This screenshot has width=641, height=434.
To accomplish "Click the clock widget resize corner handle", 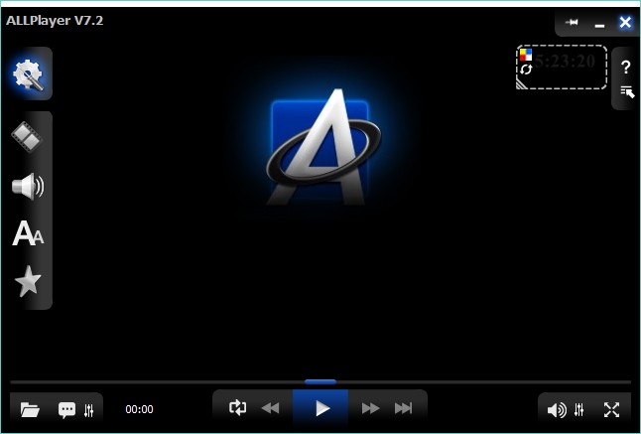I will pos(522,83).
